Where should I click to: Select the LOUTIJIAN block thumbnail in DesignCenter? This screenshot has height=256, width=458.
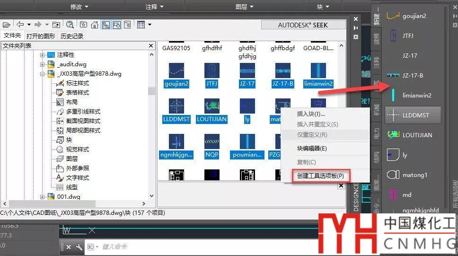(212, 106)
